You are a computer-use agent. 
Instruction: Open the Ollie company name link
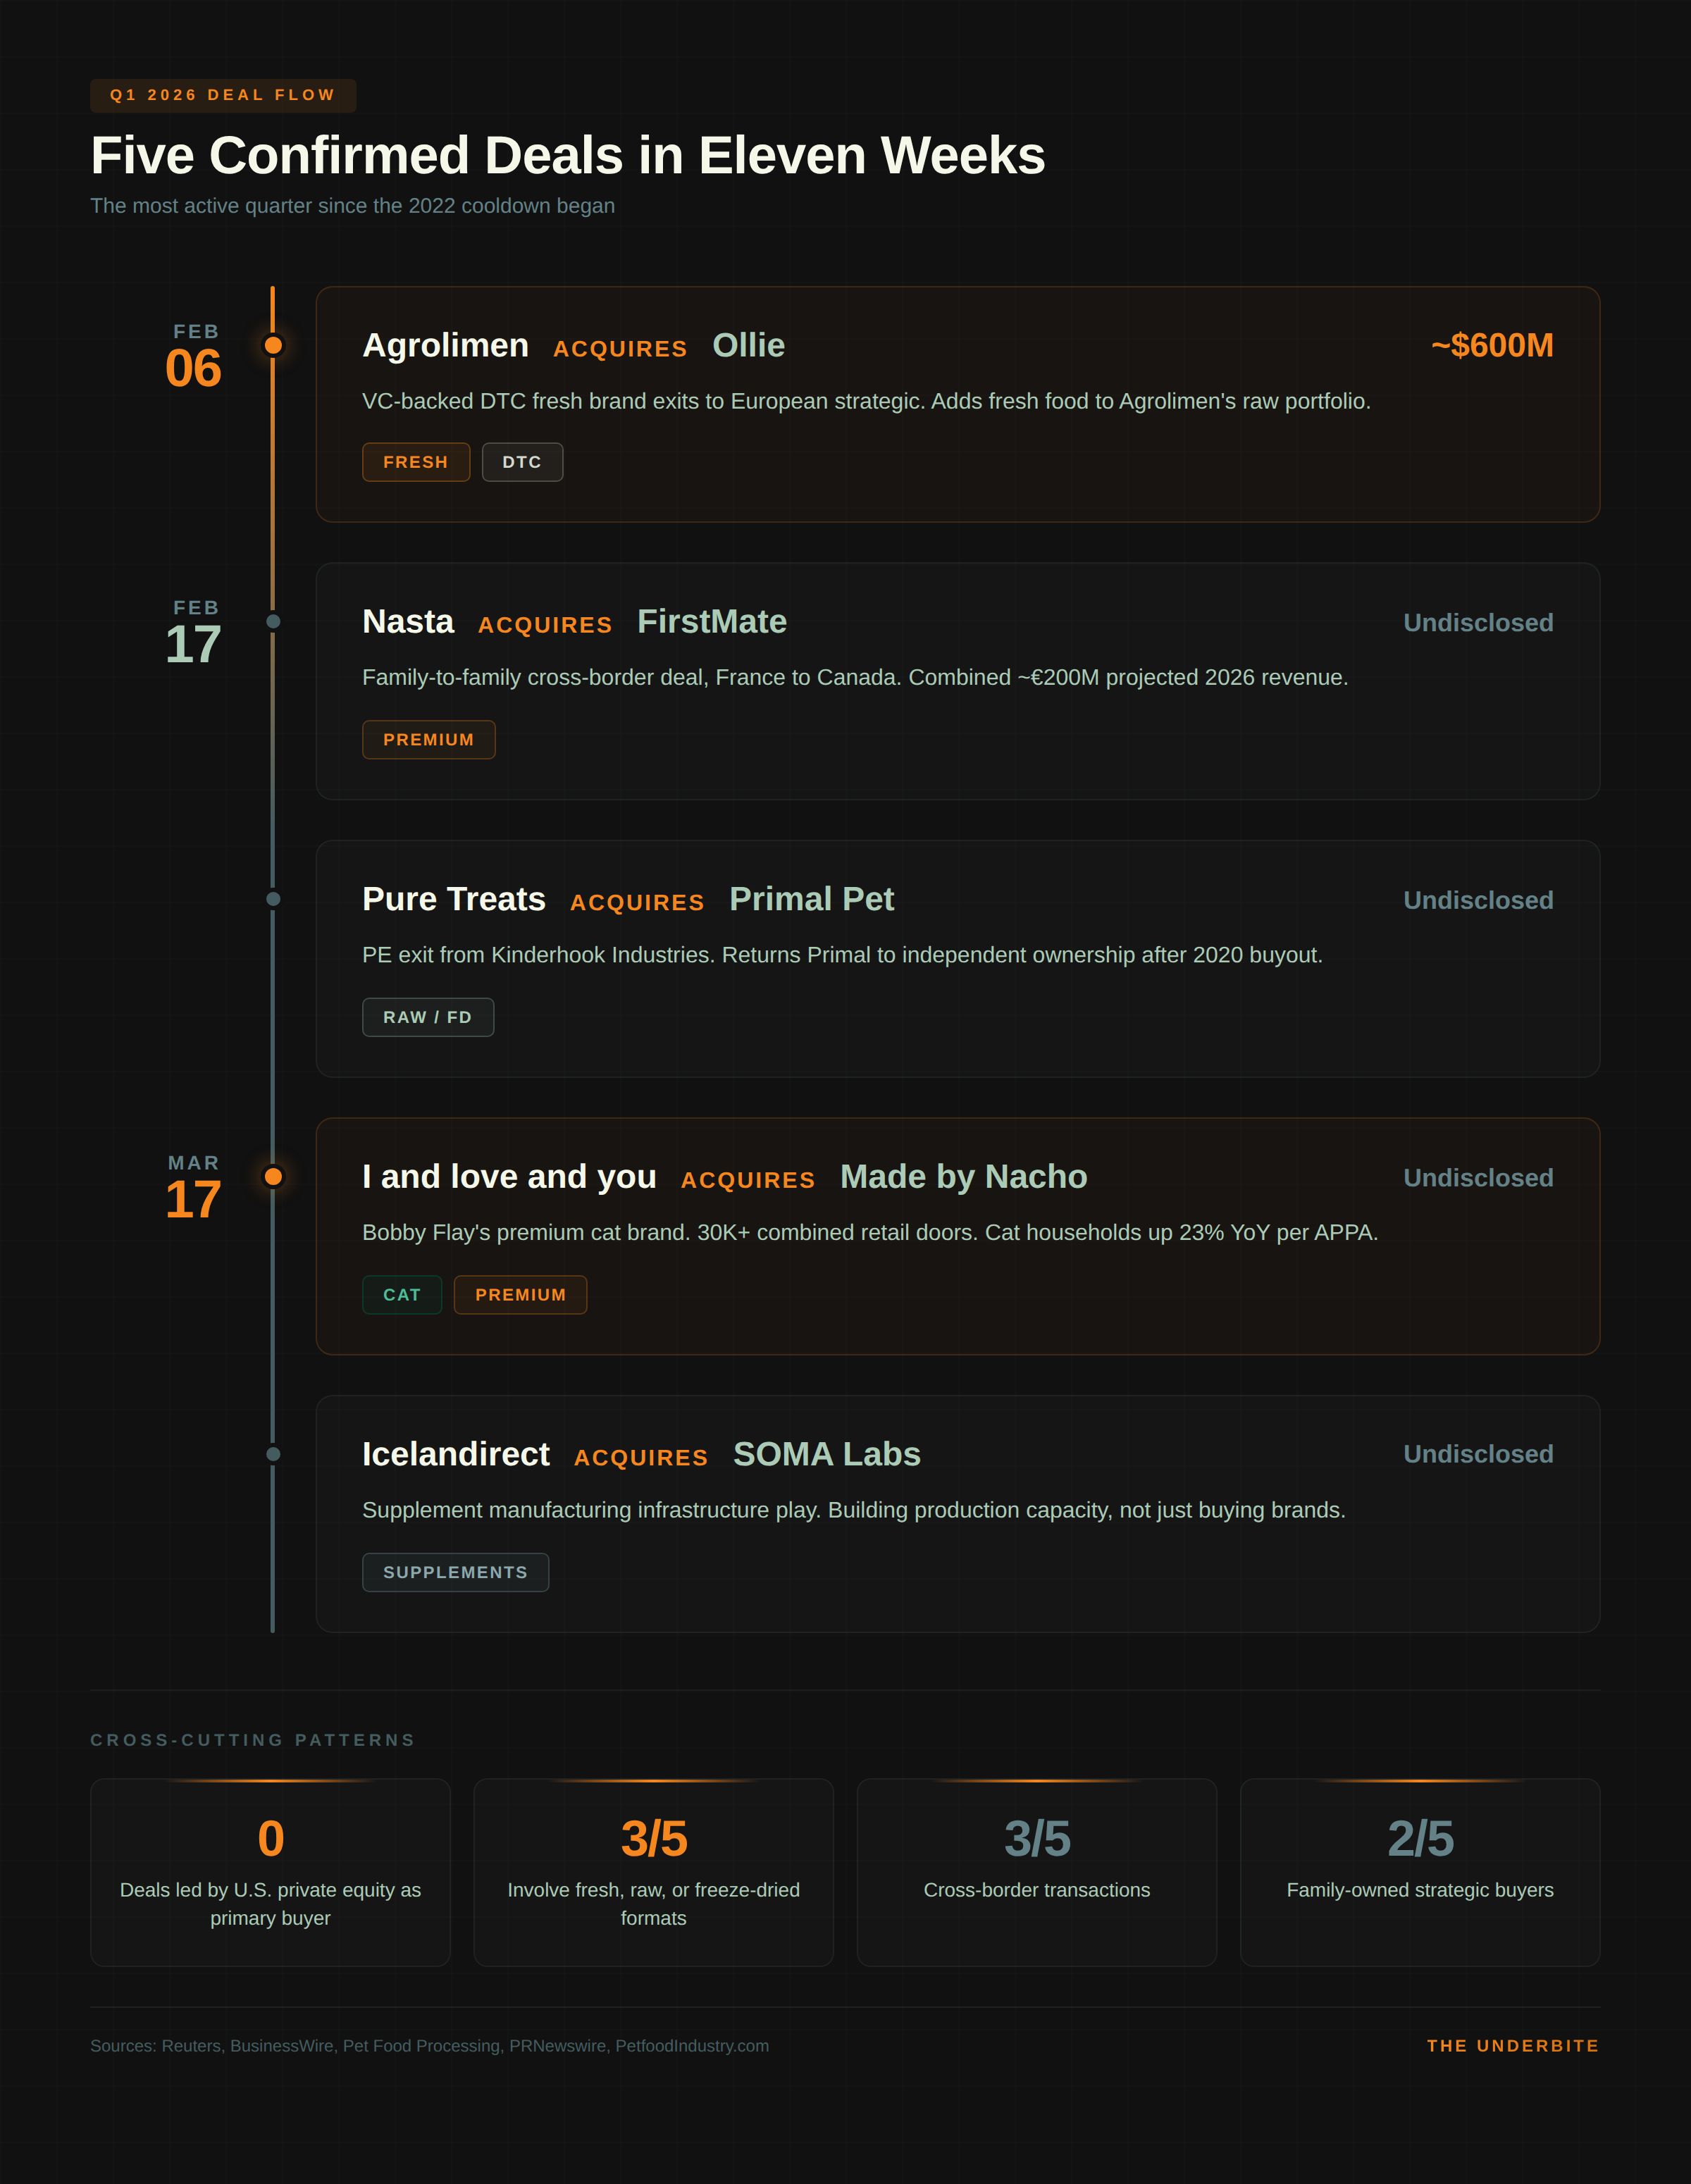tap(748, 345)
